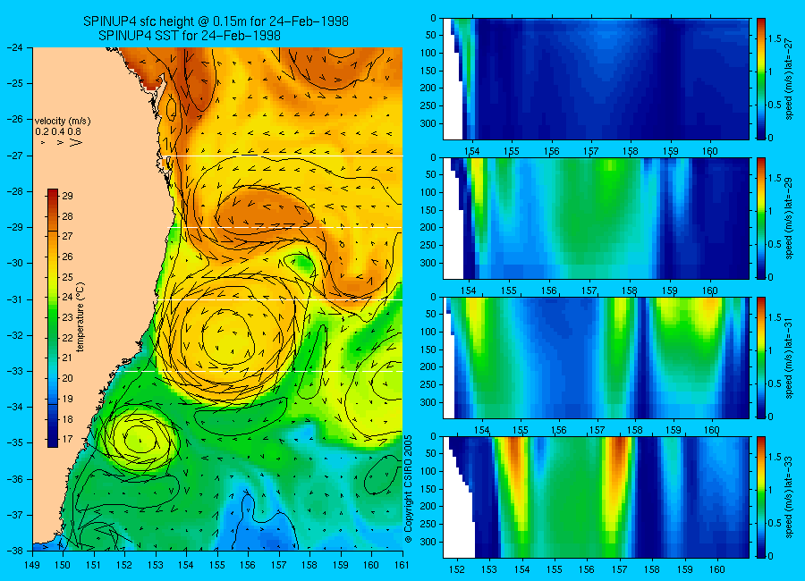Select the title line 'SPINUP4 sfc height @ 0.15m'
This screenshot has height=581, width=805.
(173, 21)
